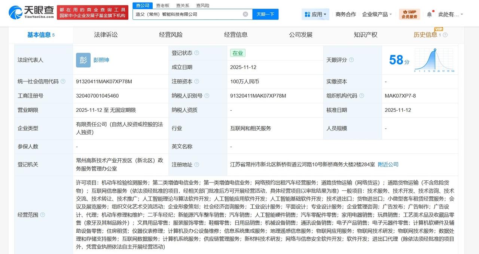Viewport: 479px width, 254px height.
Task: Switch to the 查老板 search tab
Action: (162, 5)
